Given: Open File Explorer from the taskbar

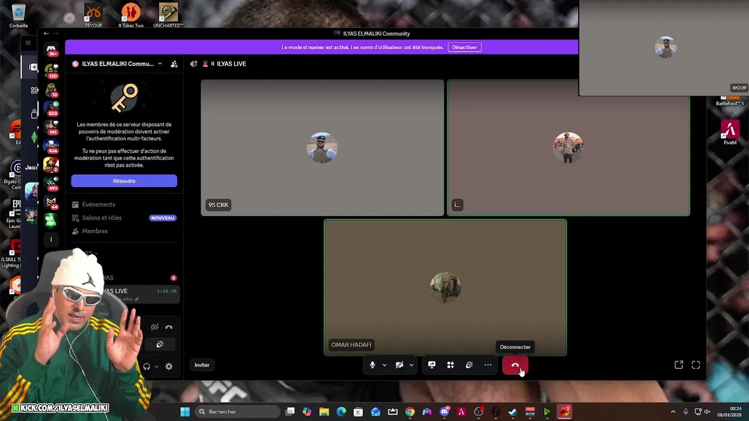Looking at the screenshot, I should pyautogui.click(x=324, y=412).
